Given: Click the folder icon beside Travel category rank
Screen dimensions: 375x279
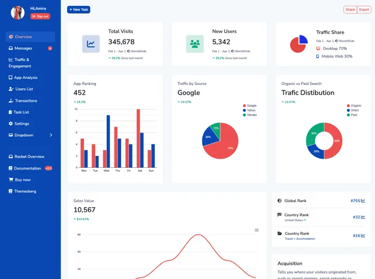Looking at the screenshot, I should 280,234.
